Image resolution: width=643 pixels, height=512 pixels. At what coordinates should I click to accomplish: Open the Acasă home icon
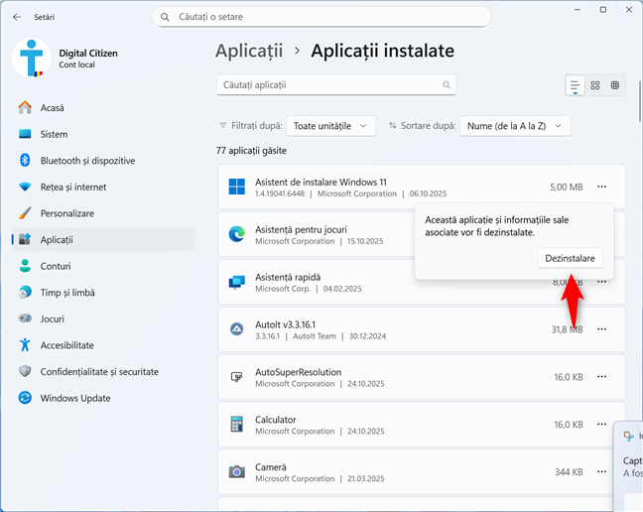tap(25, 108)
